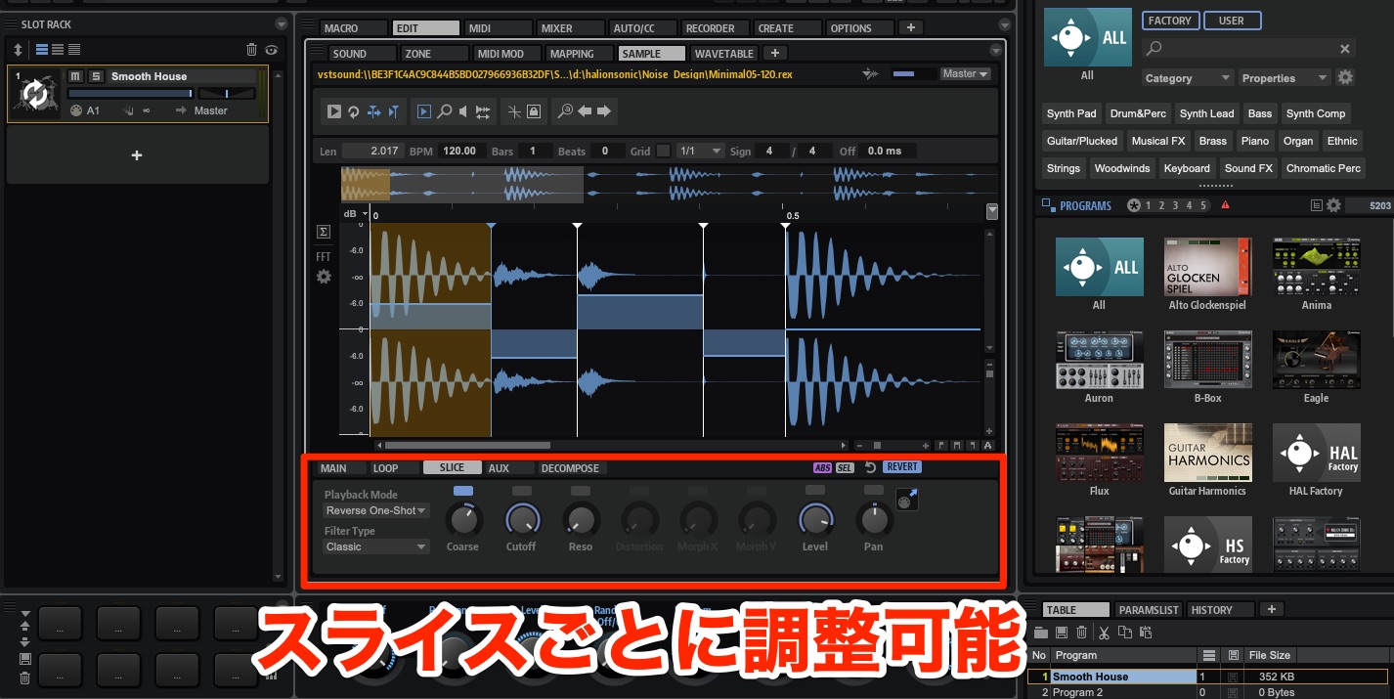The height and width of the screenshot is (699, 1394).
Task: Open the Master output dropdown in sample editor
Action: point(965,73)
